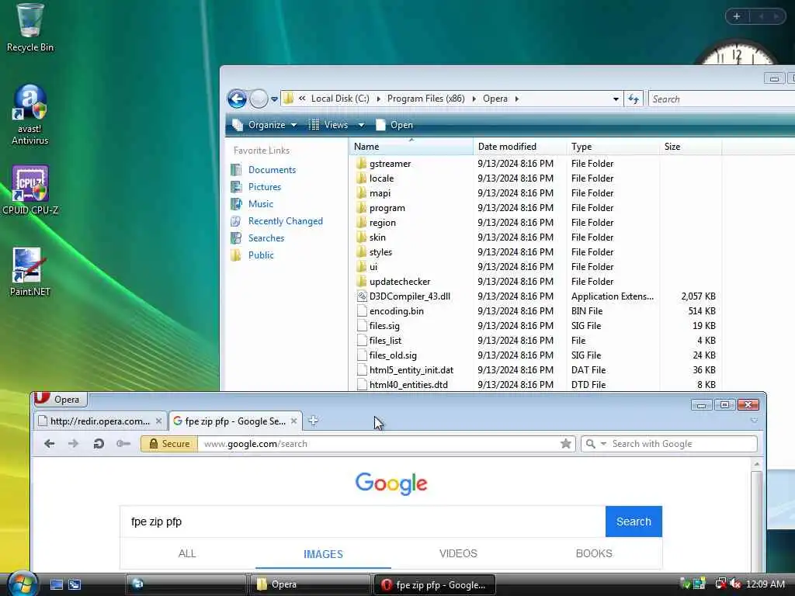The image size is (795, 596).
Task: Select html5_entity_init.dat file
Action: [411, 370]
